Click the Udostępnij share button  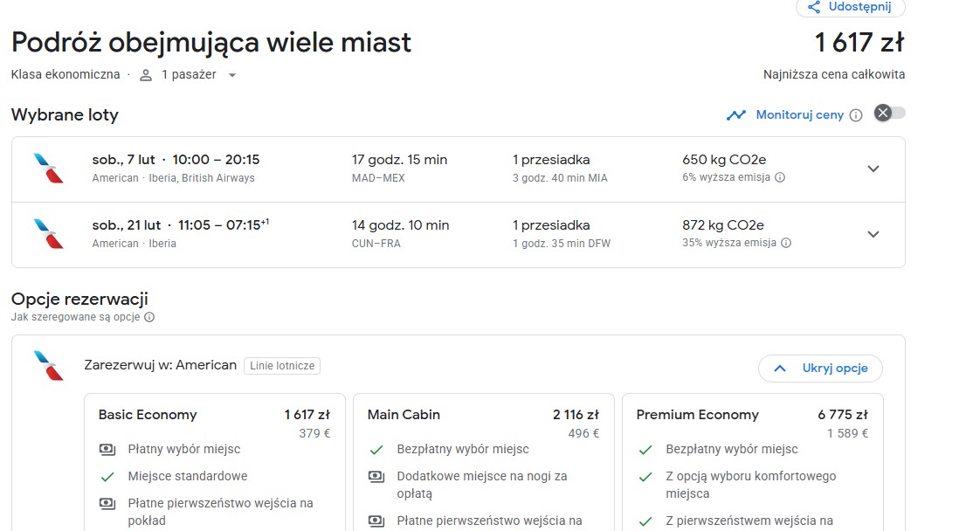850,7
